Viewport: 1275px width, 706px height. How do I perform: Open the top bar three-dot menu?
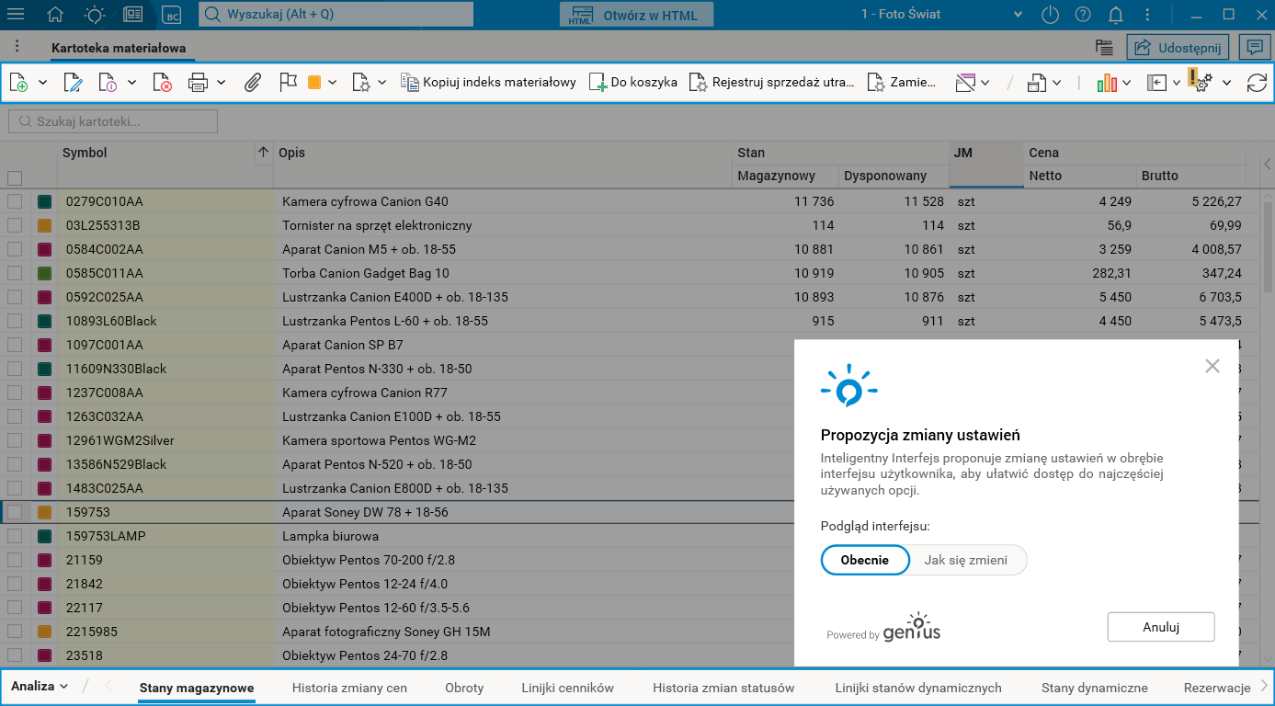(x=1149, y=14)
